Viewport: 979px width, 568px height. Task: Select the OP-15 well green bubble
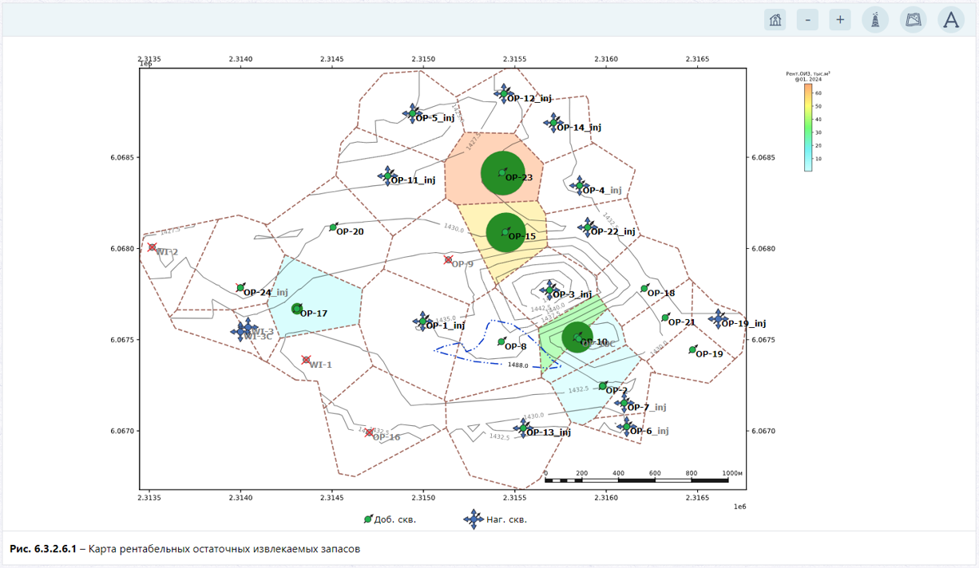point(505,232)
